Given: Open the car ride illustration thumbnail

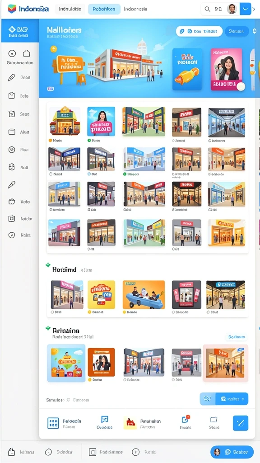Looking at the screenshot, I should pyautogui.click(x=144, y=295).
